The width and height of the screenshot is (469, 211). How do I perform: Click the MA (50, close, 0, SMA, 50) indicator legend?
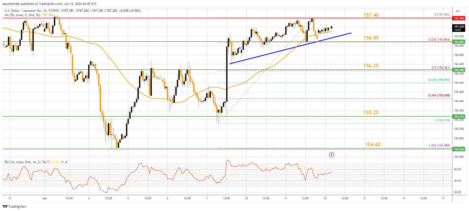(22, 15)
